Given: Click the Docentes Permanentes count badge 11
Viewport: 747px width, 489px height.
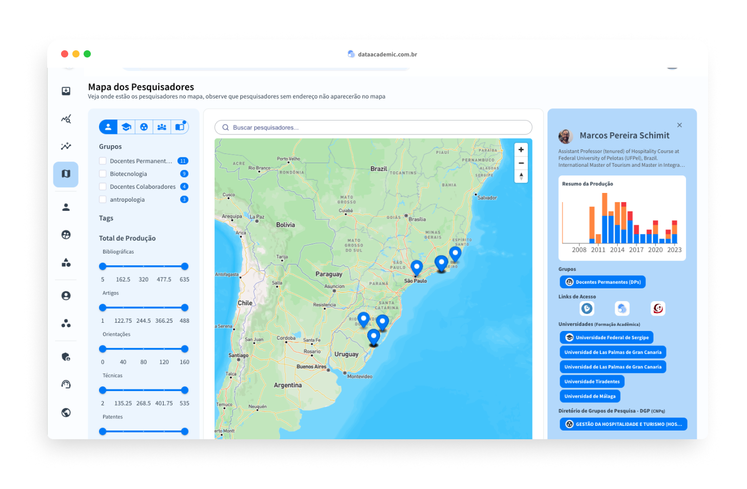Looking at the screenshot, I should tap(183, 161).
